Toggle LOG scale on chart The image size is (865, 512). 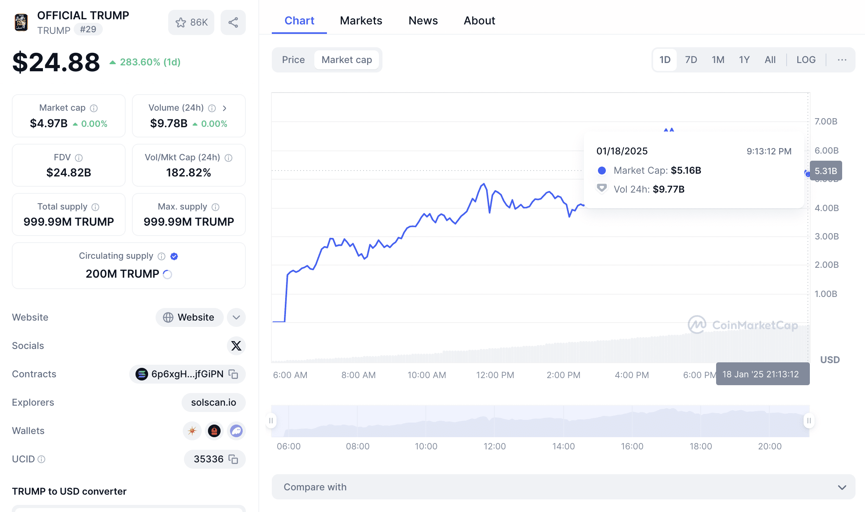806,60
